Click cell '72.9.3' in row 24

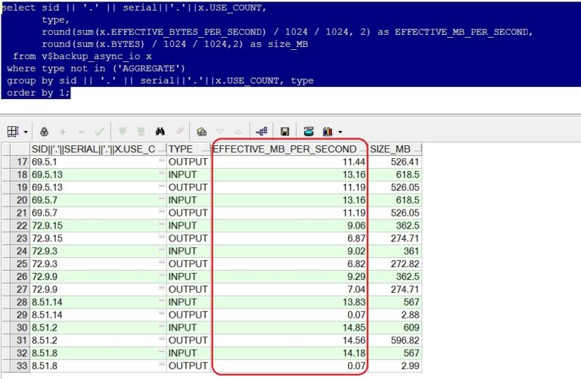(x=98, y=251)
